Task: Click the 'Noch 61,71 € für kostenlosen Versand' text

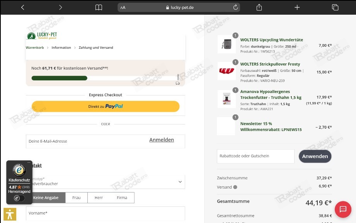Action: (70, 68)
